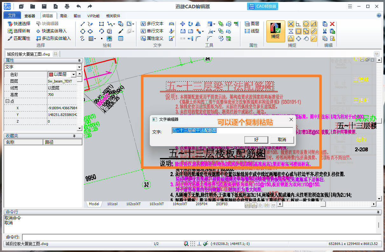Click the redo arrow icon
The height and width of the screenshot is (252, 385).
click(90, 6)
